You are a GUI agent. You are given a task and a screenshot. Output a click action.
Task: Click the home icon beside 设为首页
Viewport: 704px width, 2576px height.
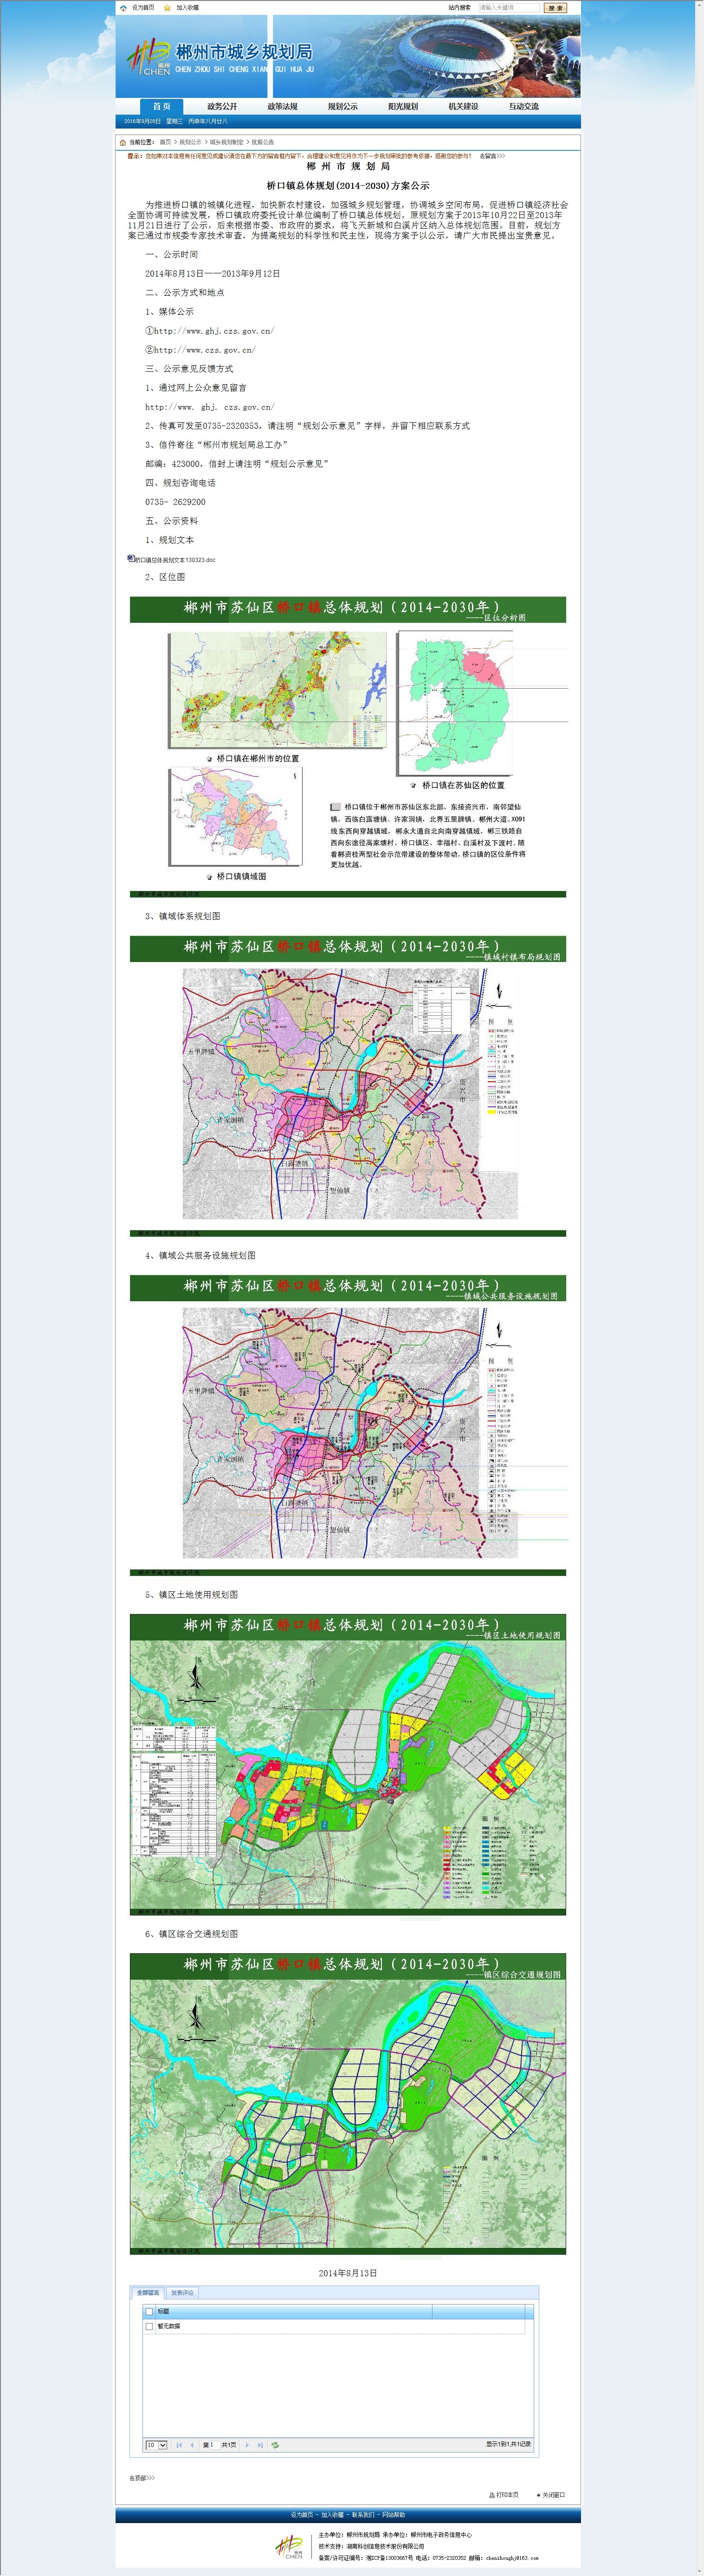[x=123, y=7]
